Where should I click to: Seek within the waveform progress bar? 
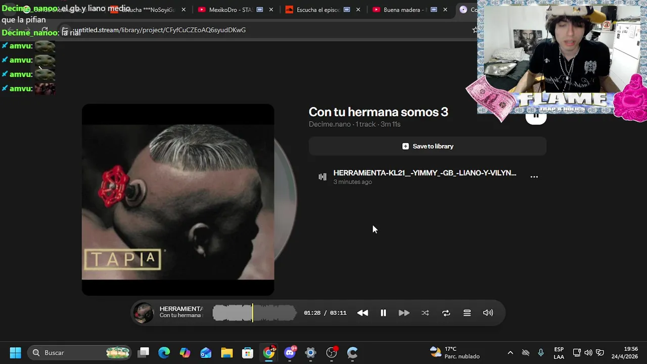pyautogui.click(x=254, y=313)
